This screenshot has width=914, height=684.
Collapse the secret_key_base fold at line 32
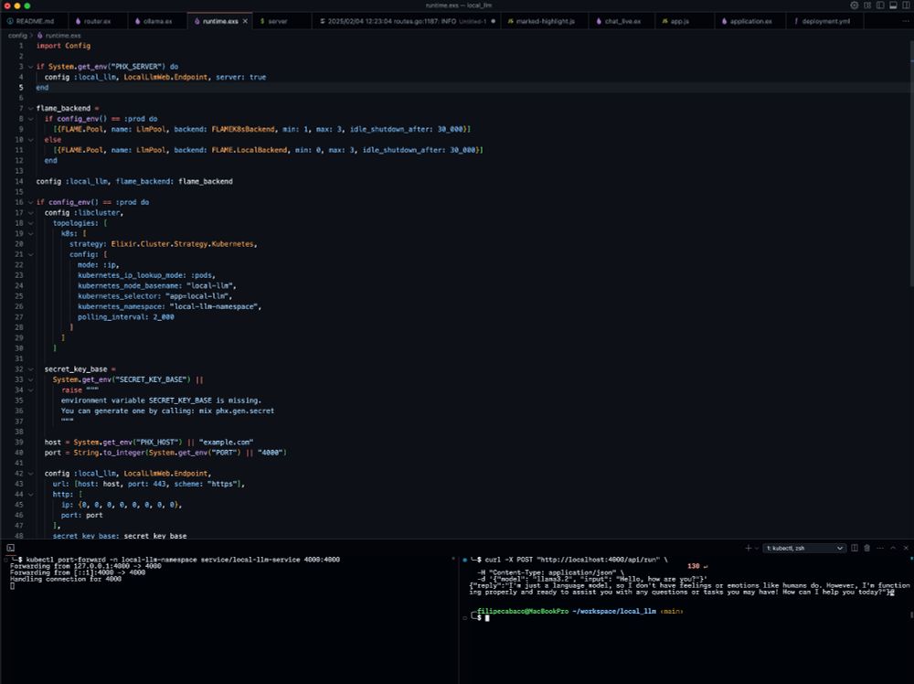[x=30, y=369]
